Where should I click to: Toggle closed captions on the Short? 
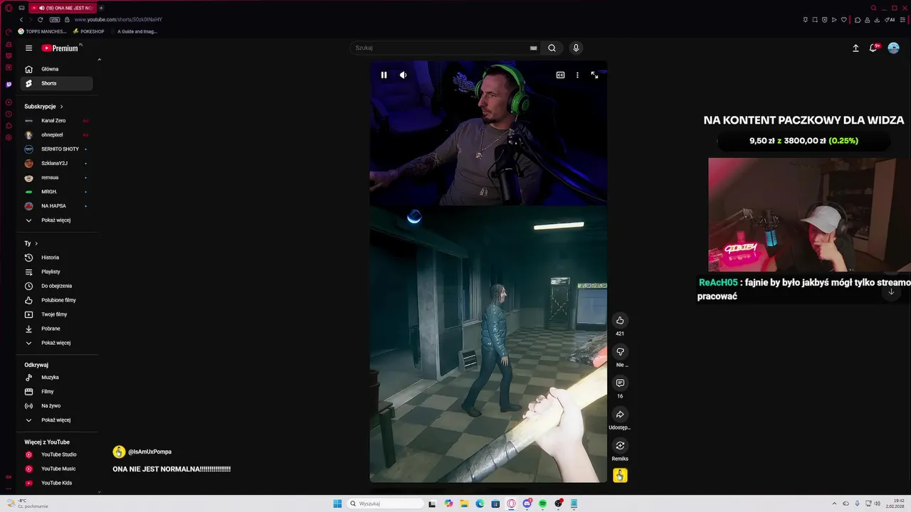[560, 75]
